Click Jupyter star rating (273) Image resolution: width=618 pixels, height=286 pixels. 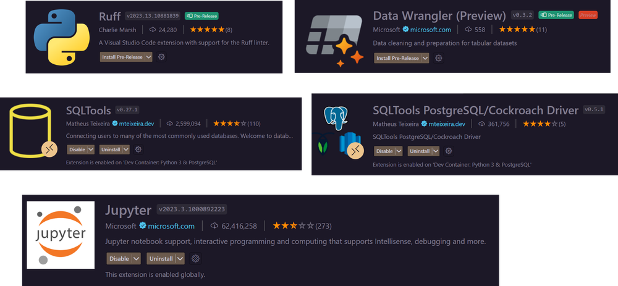click(293, 225)
